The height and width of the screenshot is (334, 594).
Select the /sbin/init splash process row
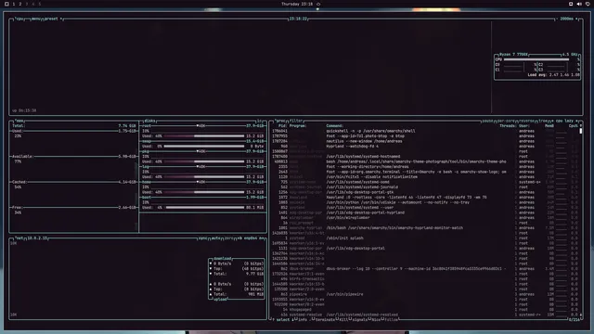[x=424, y=238]
